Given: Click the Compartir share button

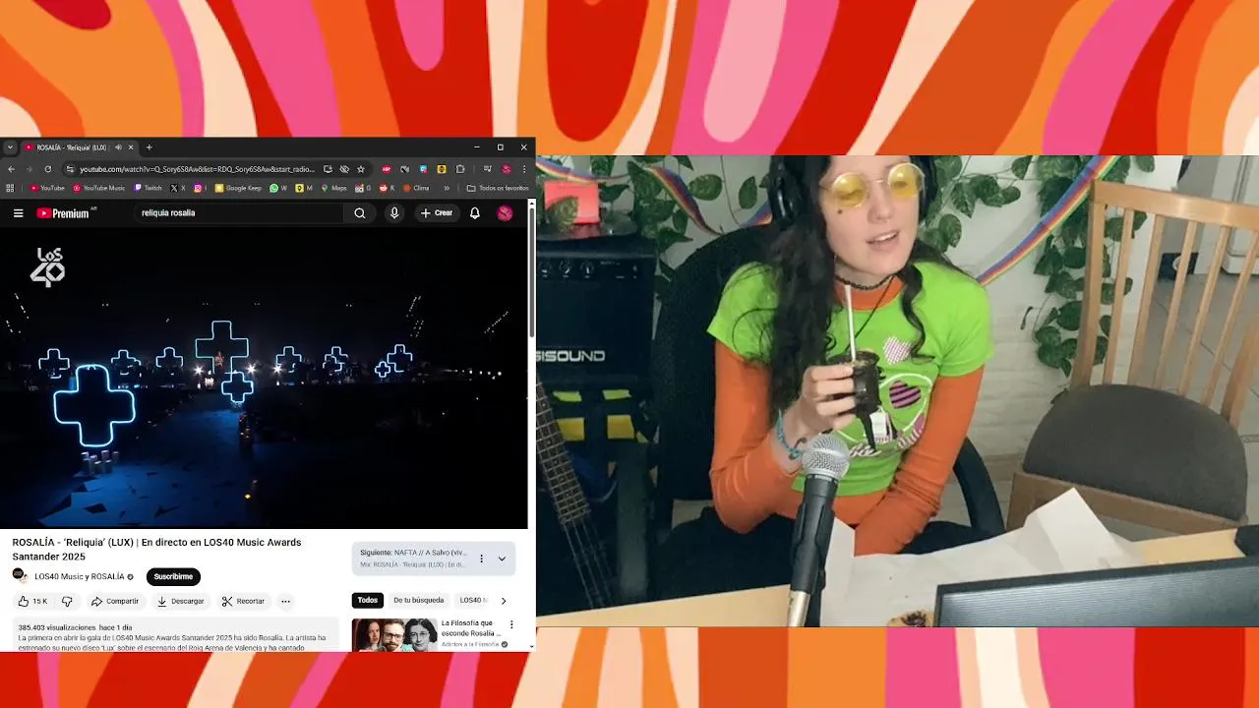Looking at the screenshot, I should pyautogui.click(x=115, y=601).
